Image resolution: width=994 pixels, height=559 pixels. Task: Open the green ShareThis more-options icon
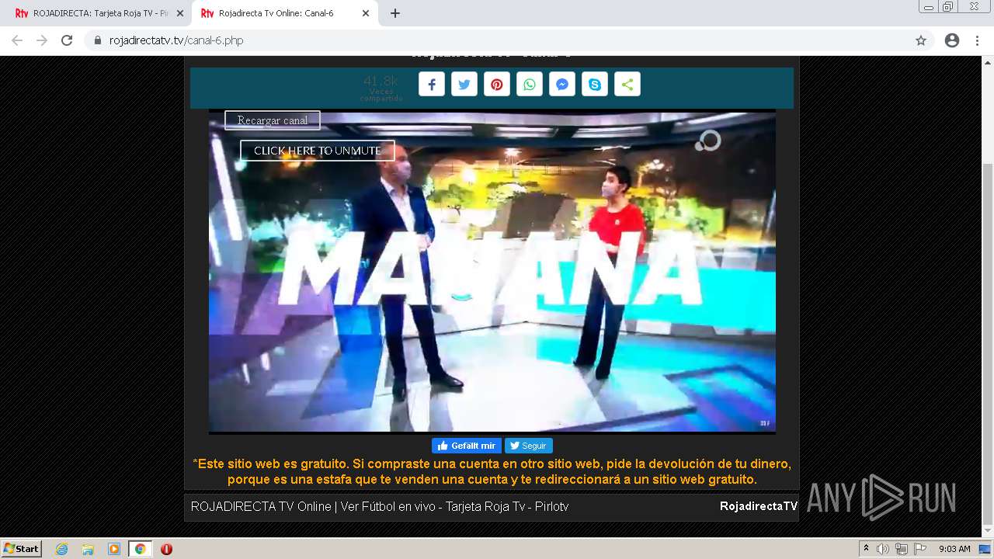pos(627,85)
